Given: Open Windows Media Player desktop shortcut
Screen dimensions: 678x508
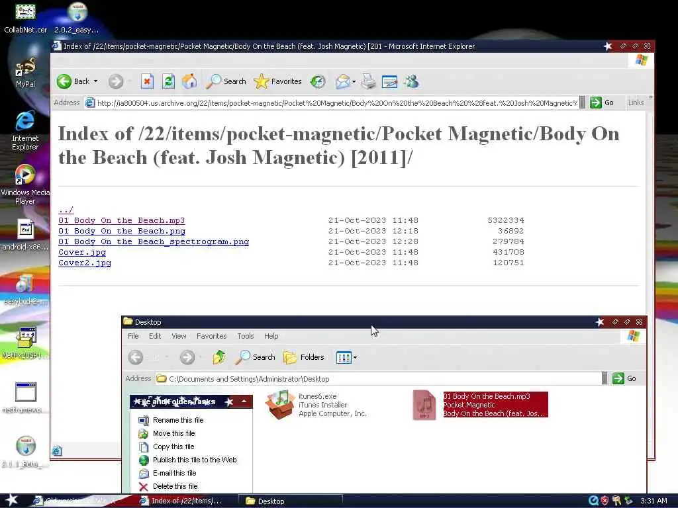Looking at the screenshot, I should [25, 185].
